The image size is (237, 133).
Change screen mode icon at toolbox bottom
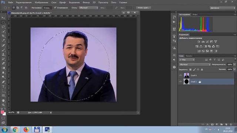click(x=3, y=123)
